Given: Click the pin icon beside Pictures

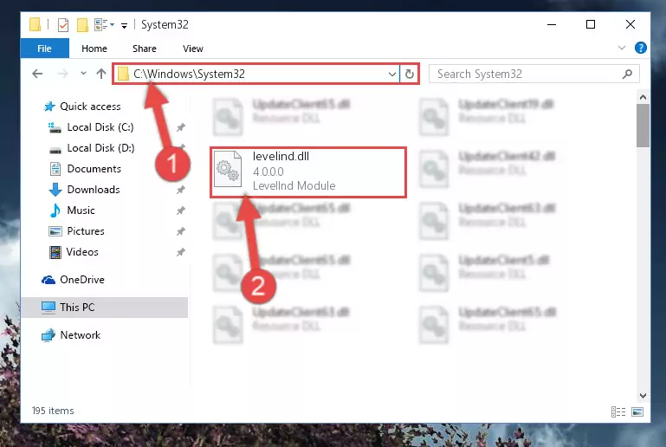Looking at the screenshot, I should (x=181, y=231).
